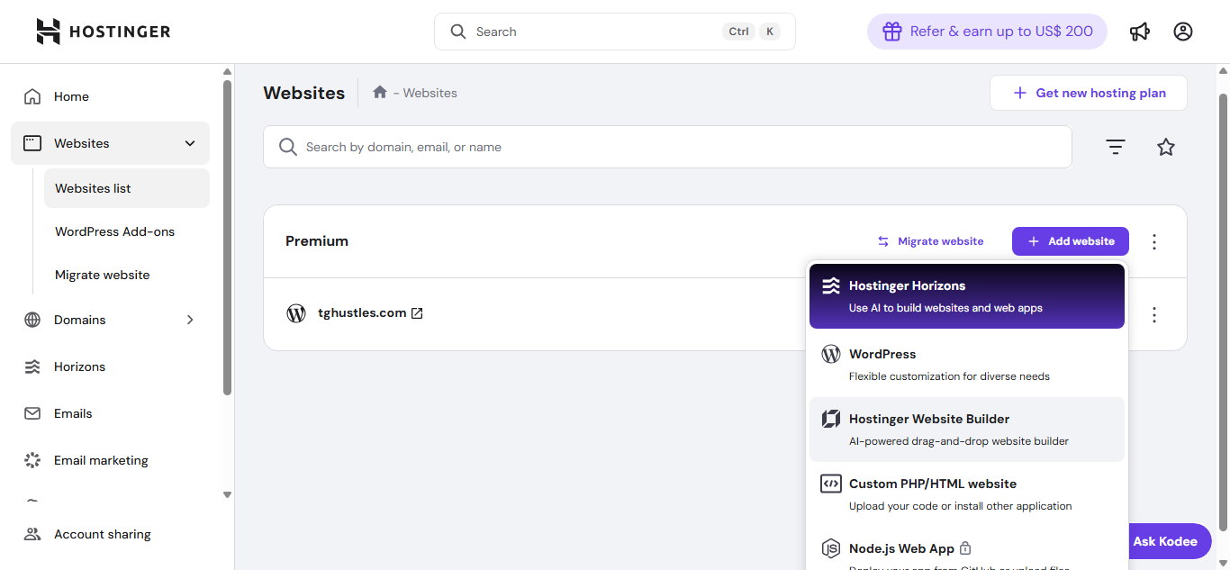1230x570 pixels.
Task: Open tghustles.com in a new tab
Action: [415, 312]
